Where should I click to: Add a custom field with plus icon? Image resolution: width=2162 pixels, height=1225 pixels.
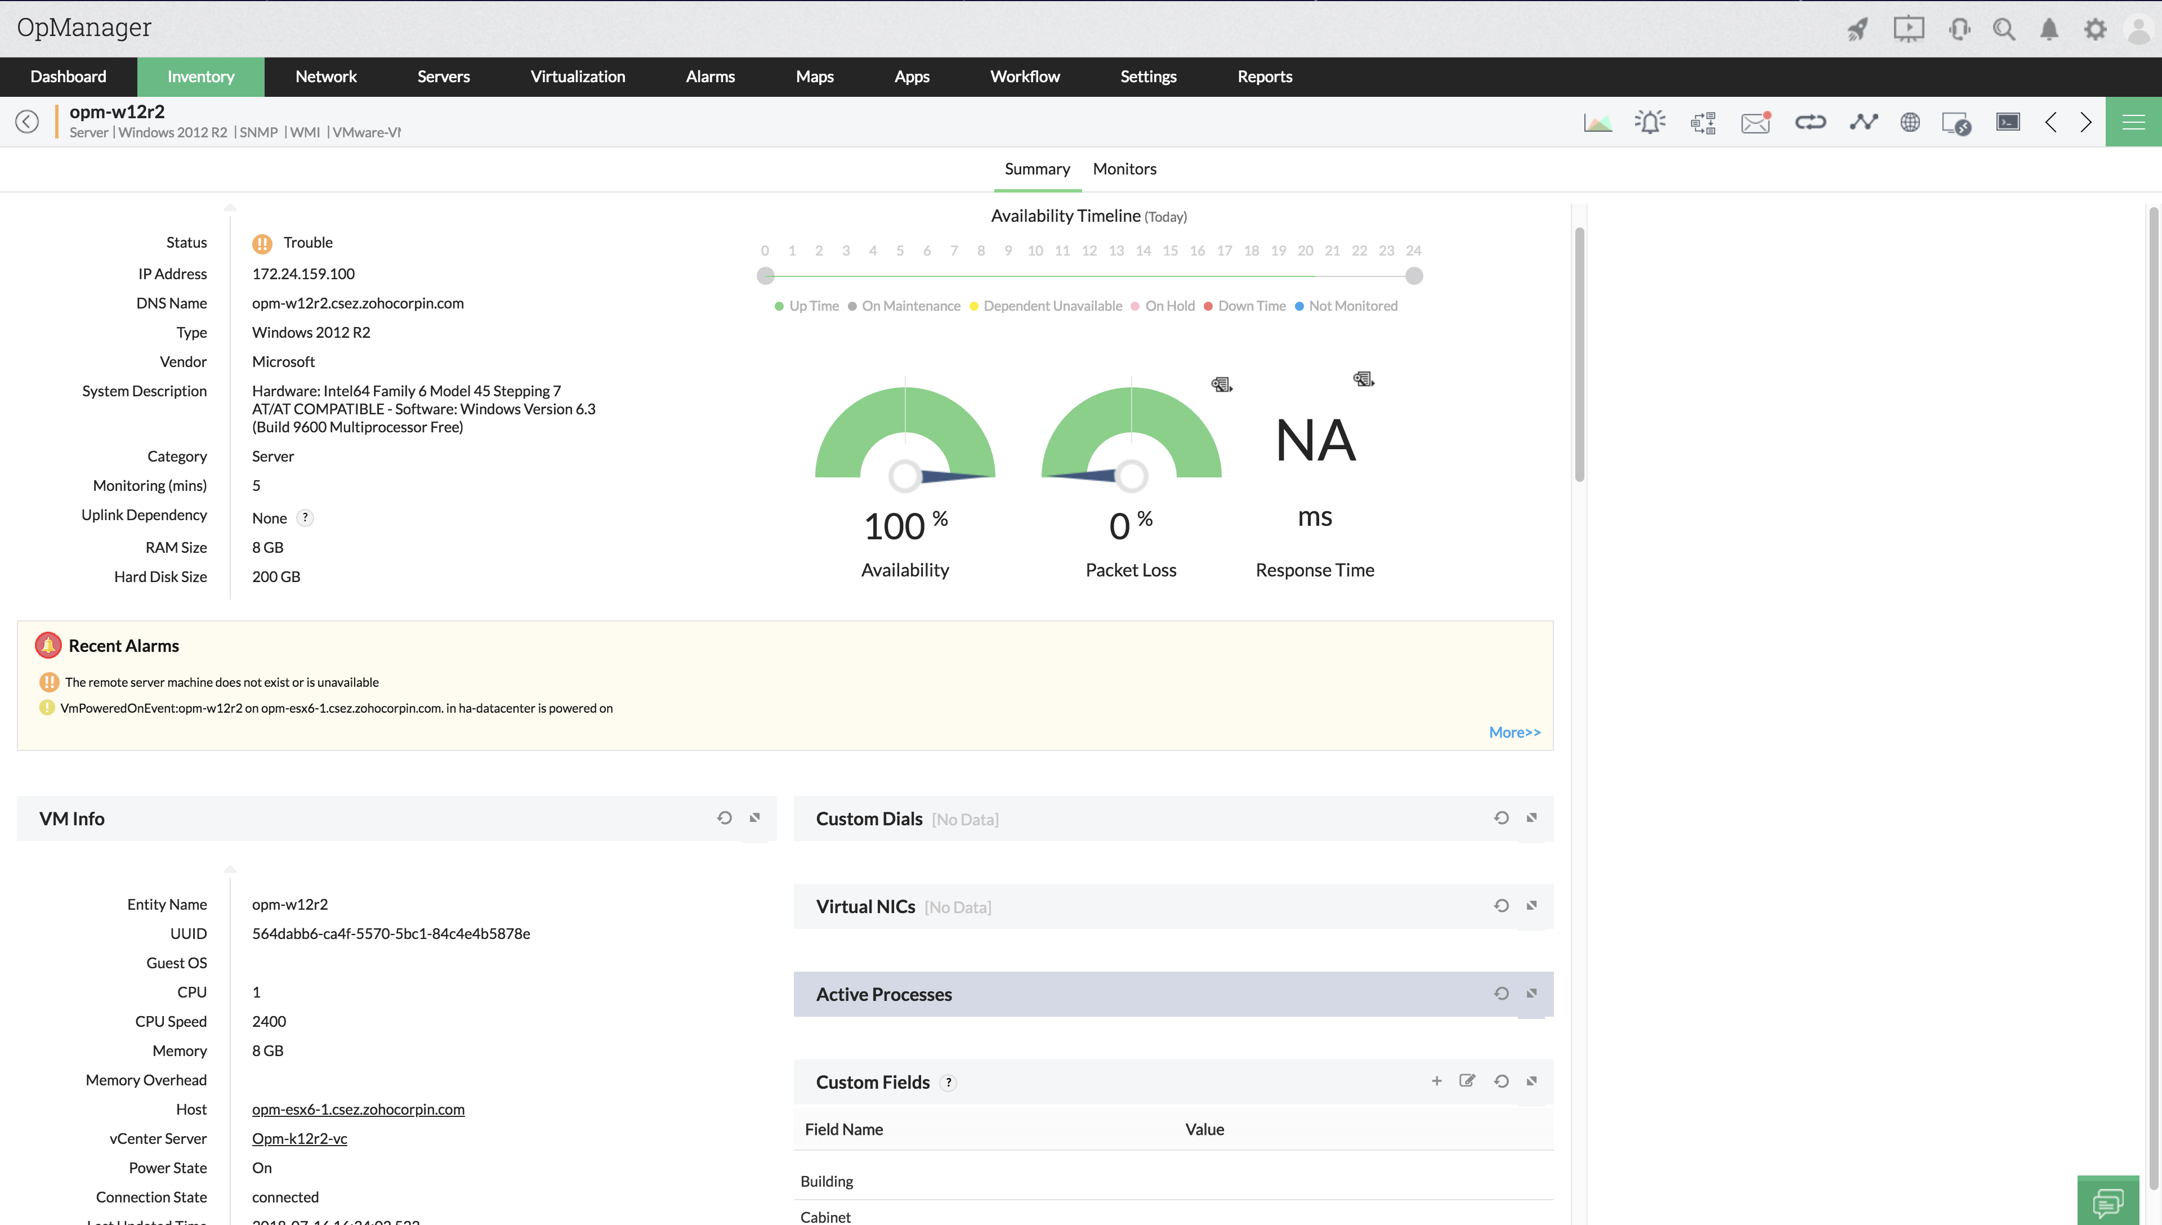(1437, 1081)
